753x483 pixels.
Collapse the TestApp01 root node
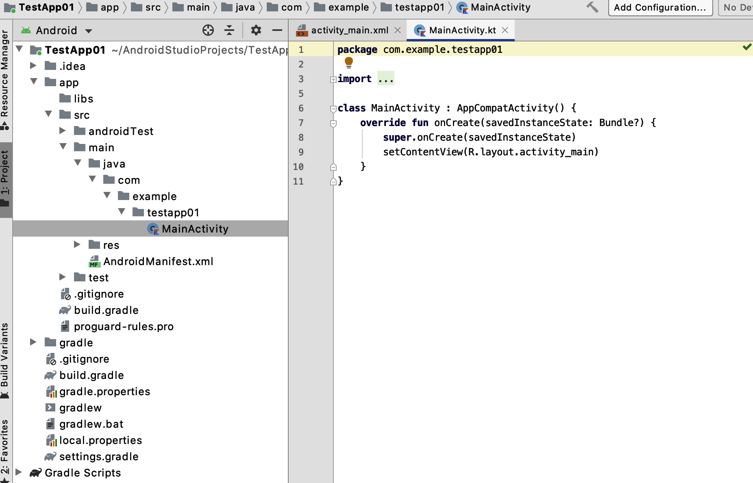coord(19,49)
